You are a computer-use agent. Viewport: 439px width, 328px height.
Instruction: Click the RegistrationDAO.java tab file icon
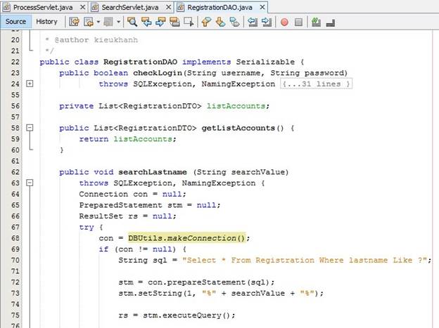point(181,7)
